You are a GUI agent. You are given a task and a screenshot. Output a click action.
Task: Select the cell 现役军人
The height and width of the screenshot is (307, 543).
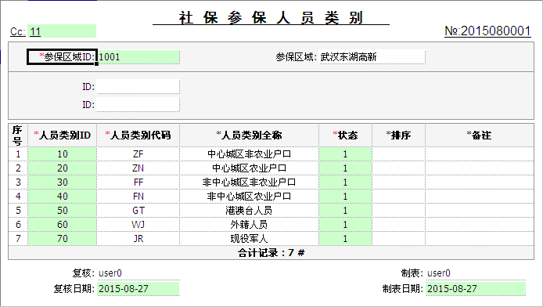pyautogui.click(x=249, y=239)
